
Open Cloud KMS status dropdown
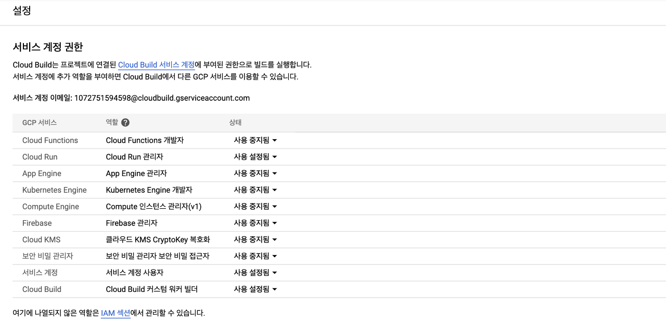pos(255,239)
